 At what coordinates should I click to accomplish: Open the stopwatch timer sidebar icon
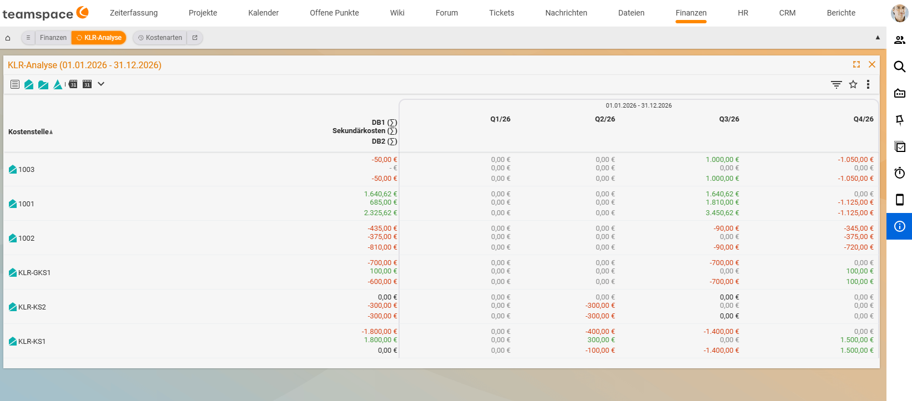coord(900,173)
